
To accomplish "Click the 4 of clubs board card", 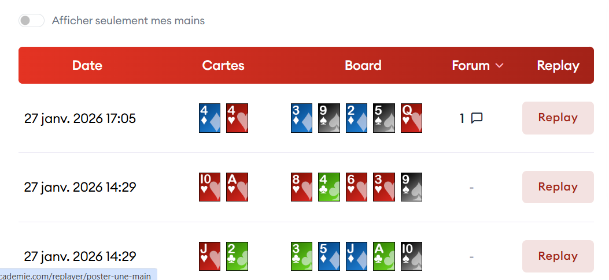I will (x=329, y=187).
